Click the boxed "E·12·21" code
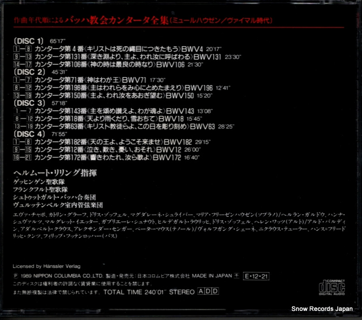362x320 pixels. coord(256,276)
